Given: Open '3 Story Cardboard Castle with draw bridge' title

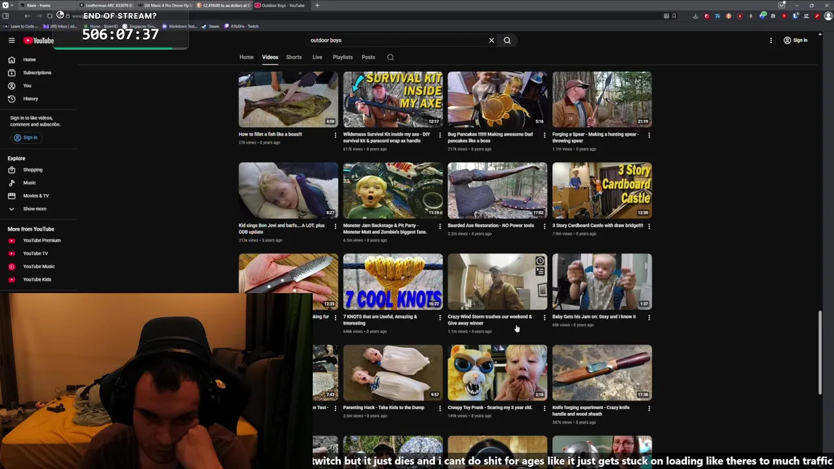Looking at the screenshot, I should 597,225.
